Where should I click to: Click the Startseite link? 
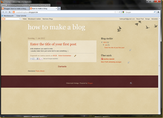(x=62, y=66)
